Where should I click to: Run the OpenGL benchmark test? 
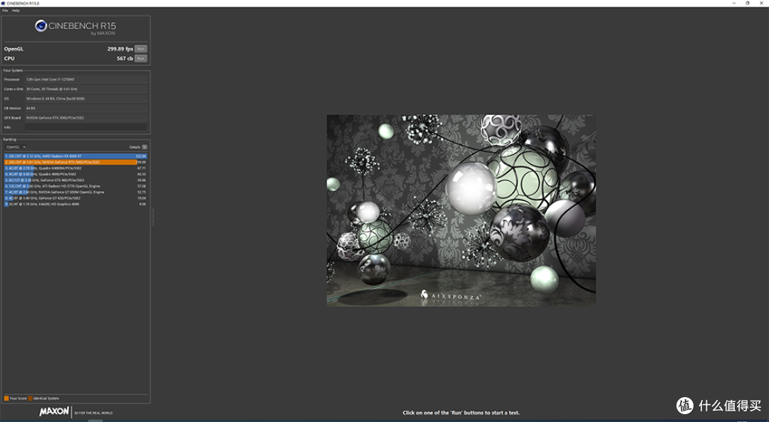(141, 49)
